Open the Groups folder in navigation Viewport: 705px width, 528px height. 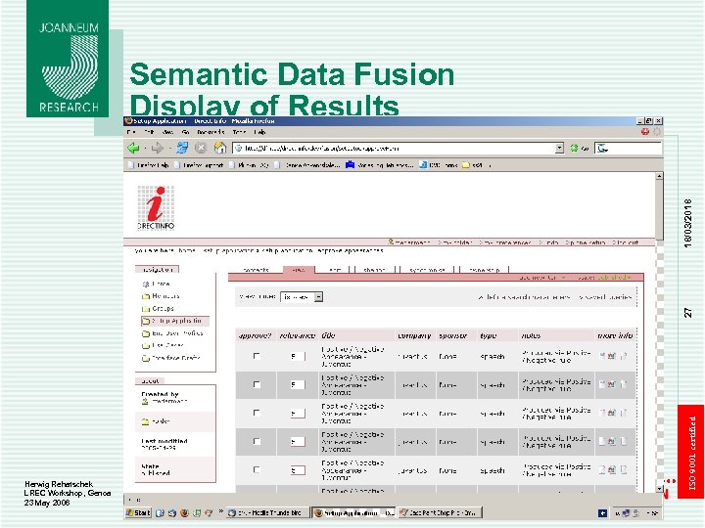pyautogui.click(x=158, y=308)
